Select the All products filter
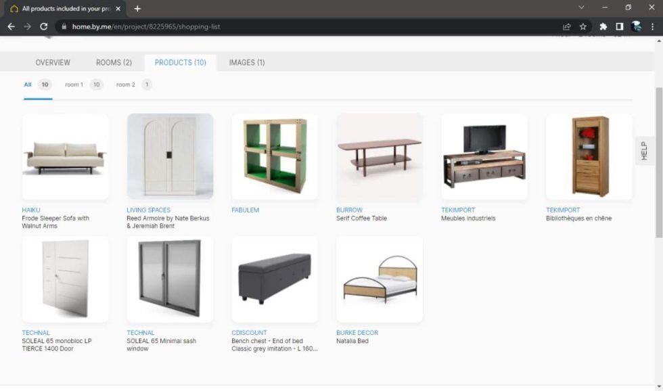 point(27,85)
